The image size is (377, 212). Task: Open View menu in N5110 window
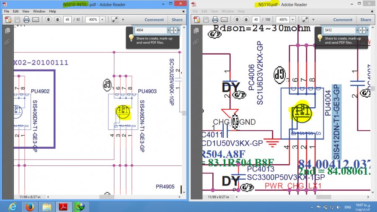click(x=214, y=11)
